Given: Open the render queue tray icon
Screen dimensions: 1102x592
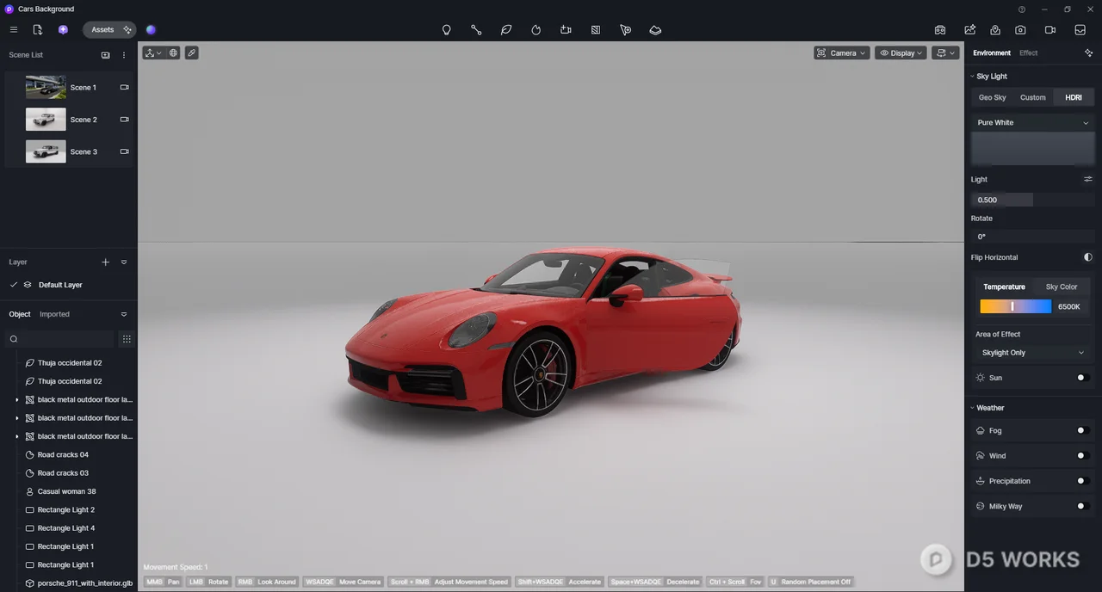Looking at the screenshot, I should click(x=1080, y=29).
